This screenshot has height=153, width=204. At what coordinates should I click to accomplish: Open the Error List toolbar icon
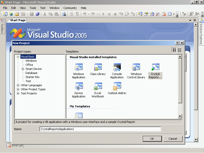pyautogui.click(x=164, y=14)
